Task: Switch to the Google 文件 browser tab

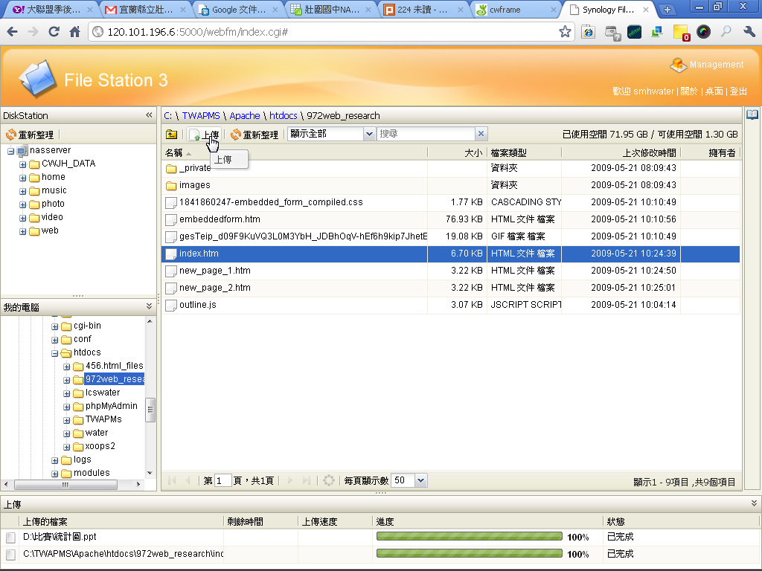Action: click(x=239, y=10)
